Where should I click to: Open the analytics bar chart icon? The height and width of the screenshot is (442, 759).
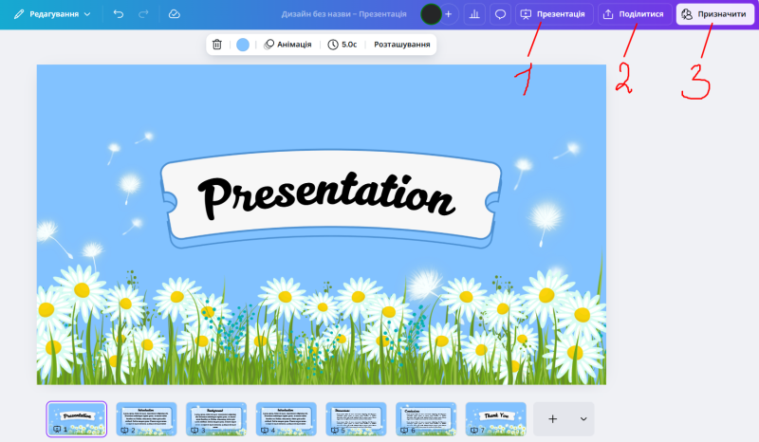click(x=473, y=14)
